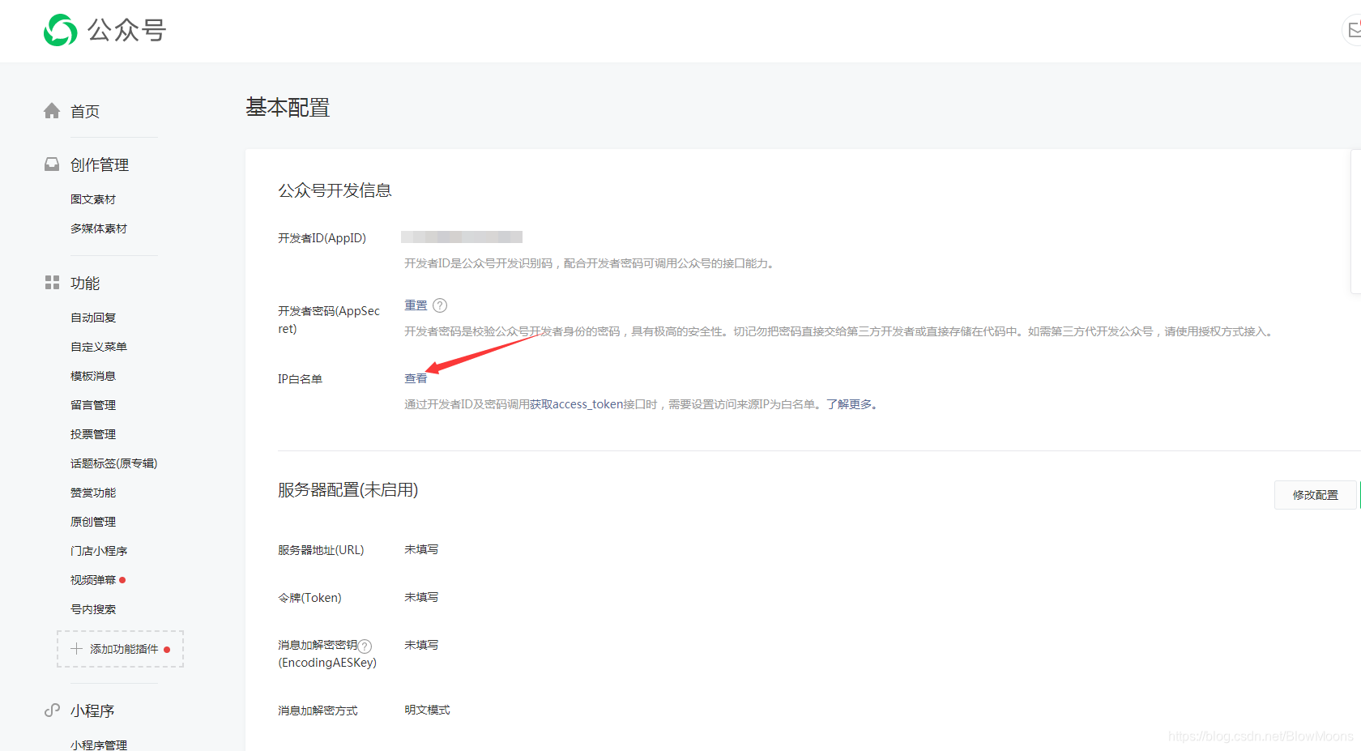Screen dimensions: 1361x751
Task: Select 门店小程序 in the sidebar
Action: [x=99, y=551]
